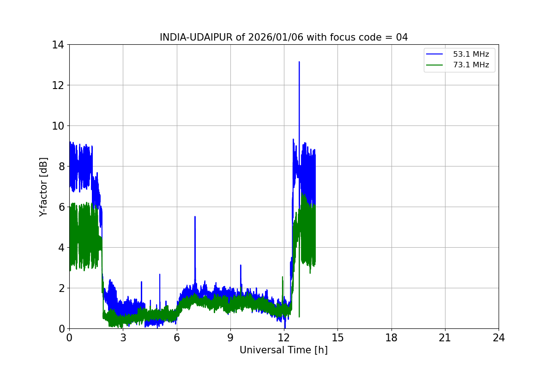
Task: Click the x-axis tick label 21
Action: point(445,338)
